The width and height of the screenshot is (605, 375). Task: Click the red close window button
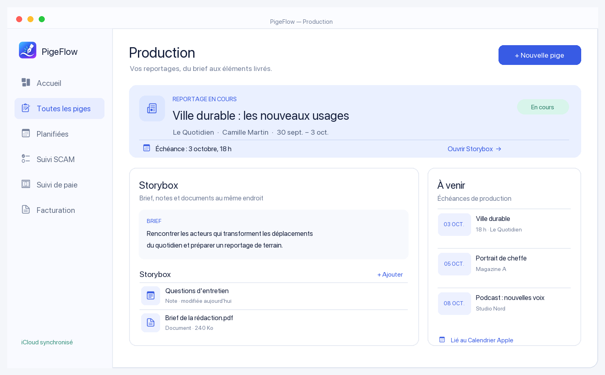(x=19, y=19)
